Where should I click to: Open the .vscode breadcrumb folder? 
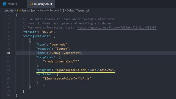pos(9,10)
